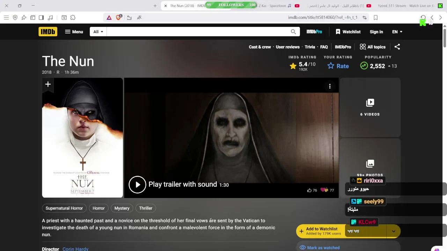This screenshot has width=447, height=251.
Task: Select the Supernatural Horror genre chip
Action: 64,208
